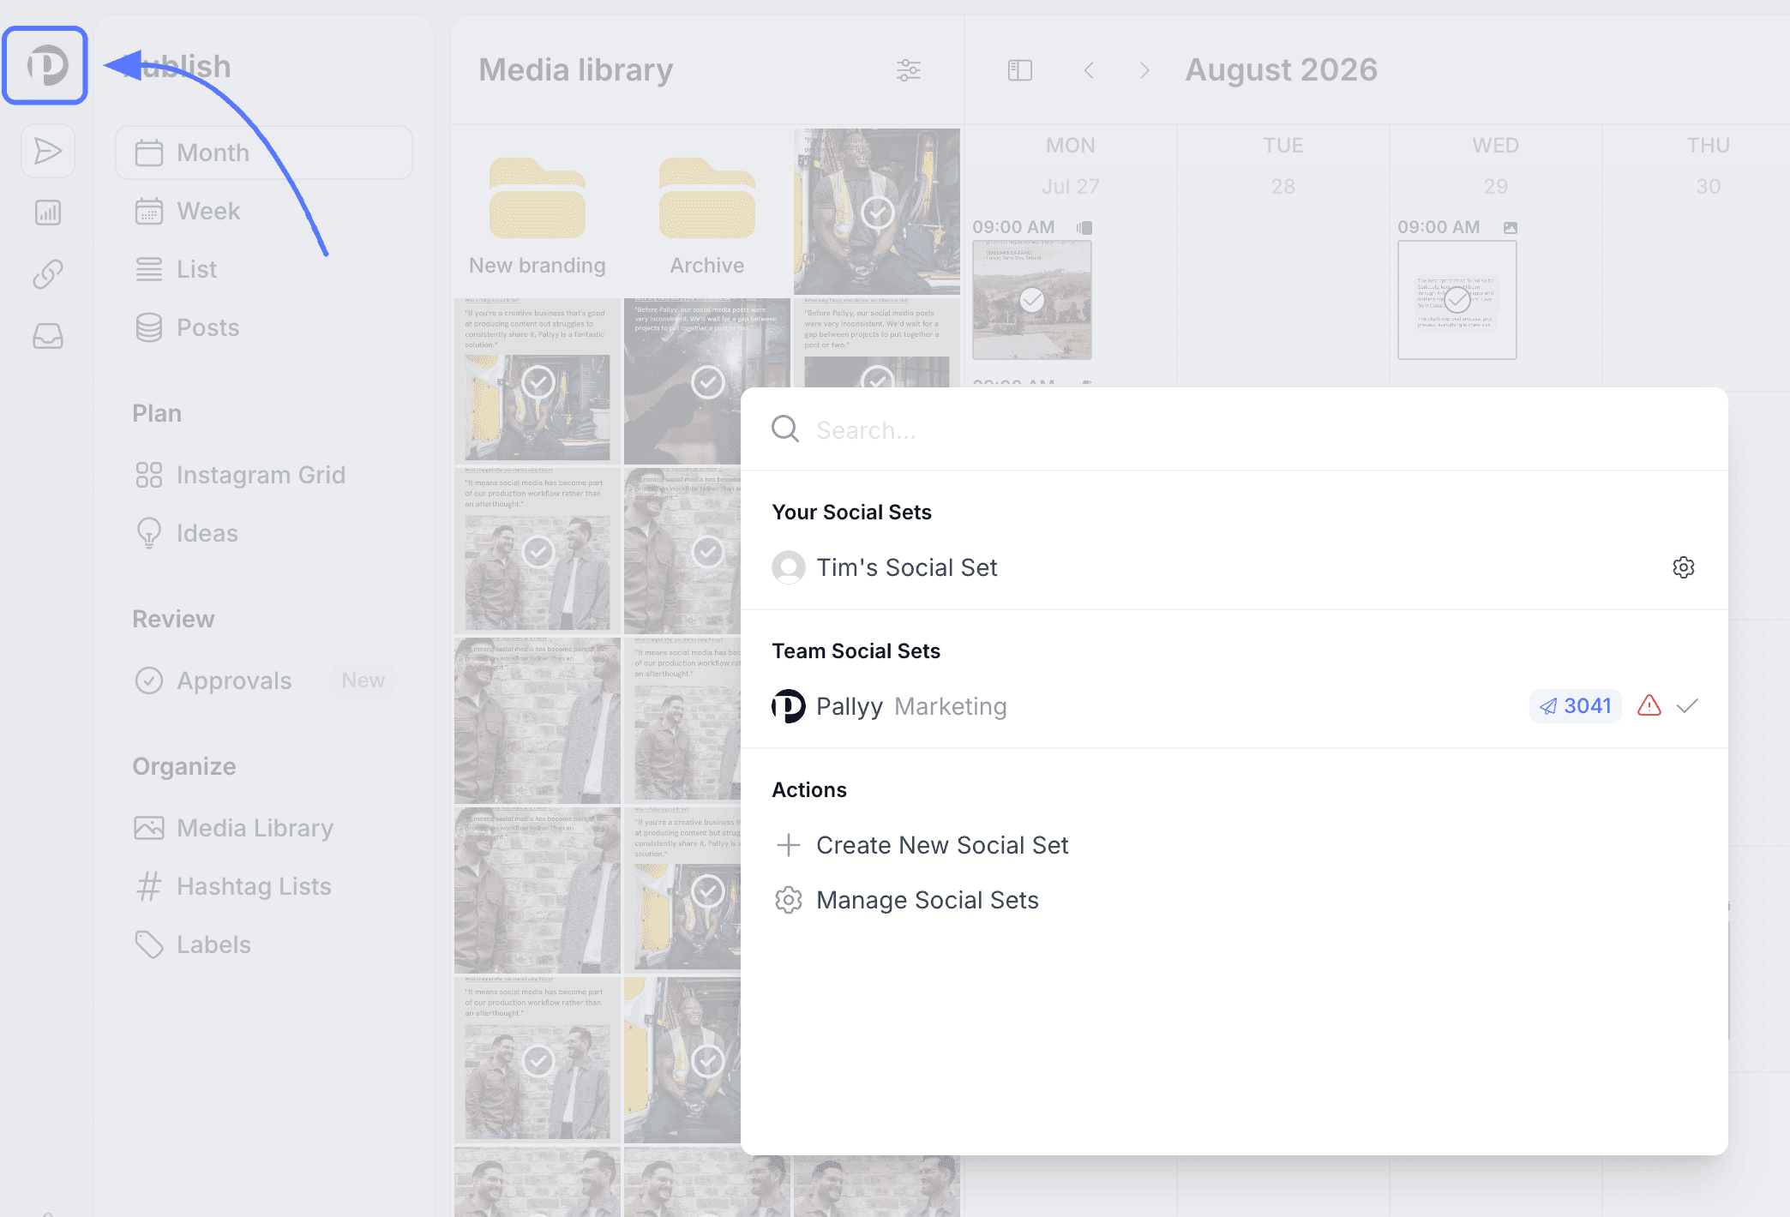Image resolution: width=1790 pixels, height=1217 pixels.
Task: Toggle selection on creative business quote thumbnail
Action: [x=538, y=382]
